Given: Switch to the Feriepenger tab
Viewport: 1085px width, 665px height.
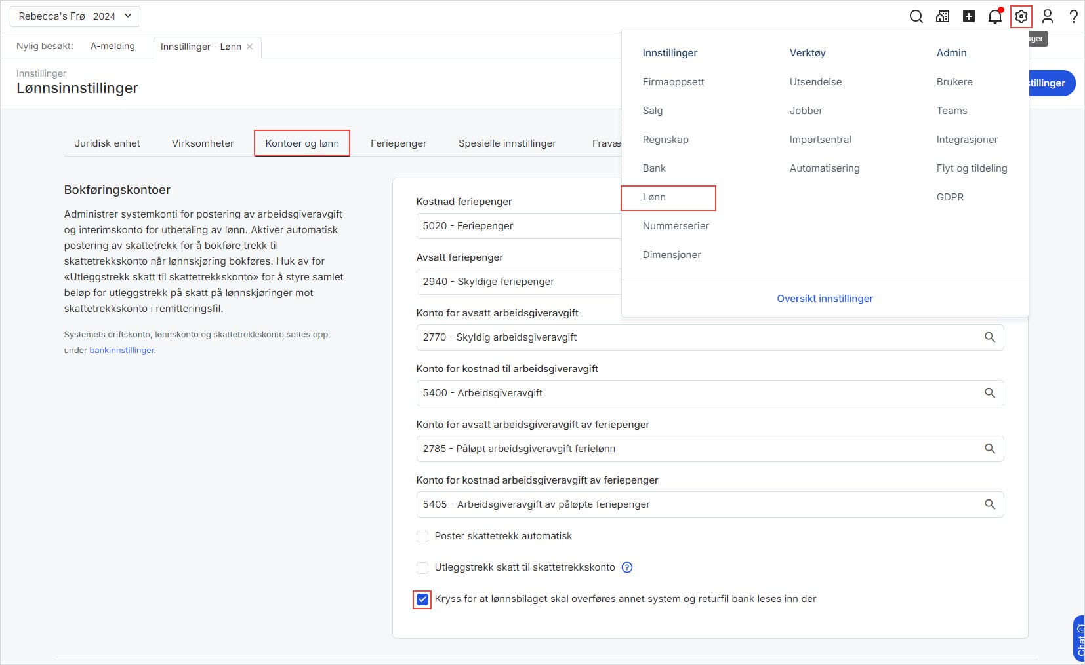Looking at the screenshot, I should [x=398, y=143].
